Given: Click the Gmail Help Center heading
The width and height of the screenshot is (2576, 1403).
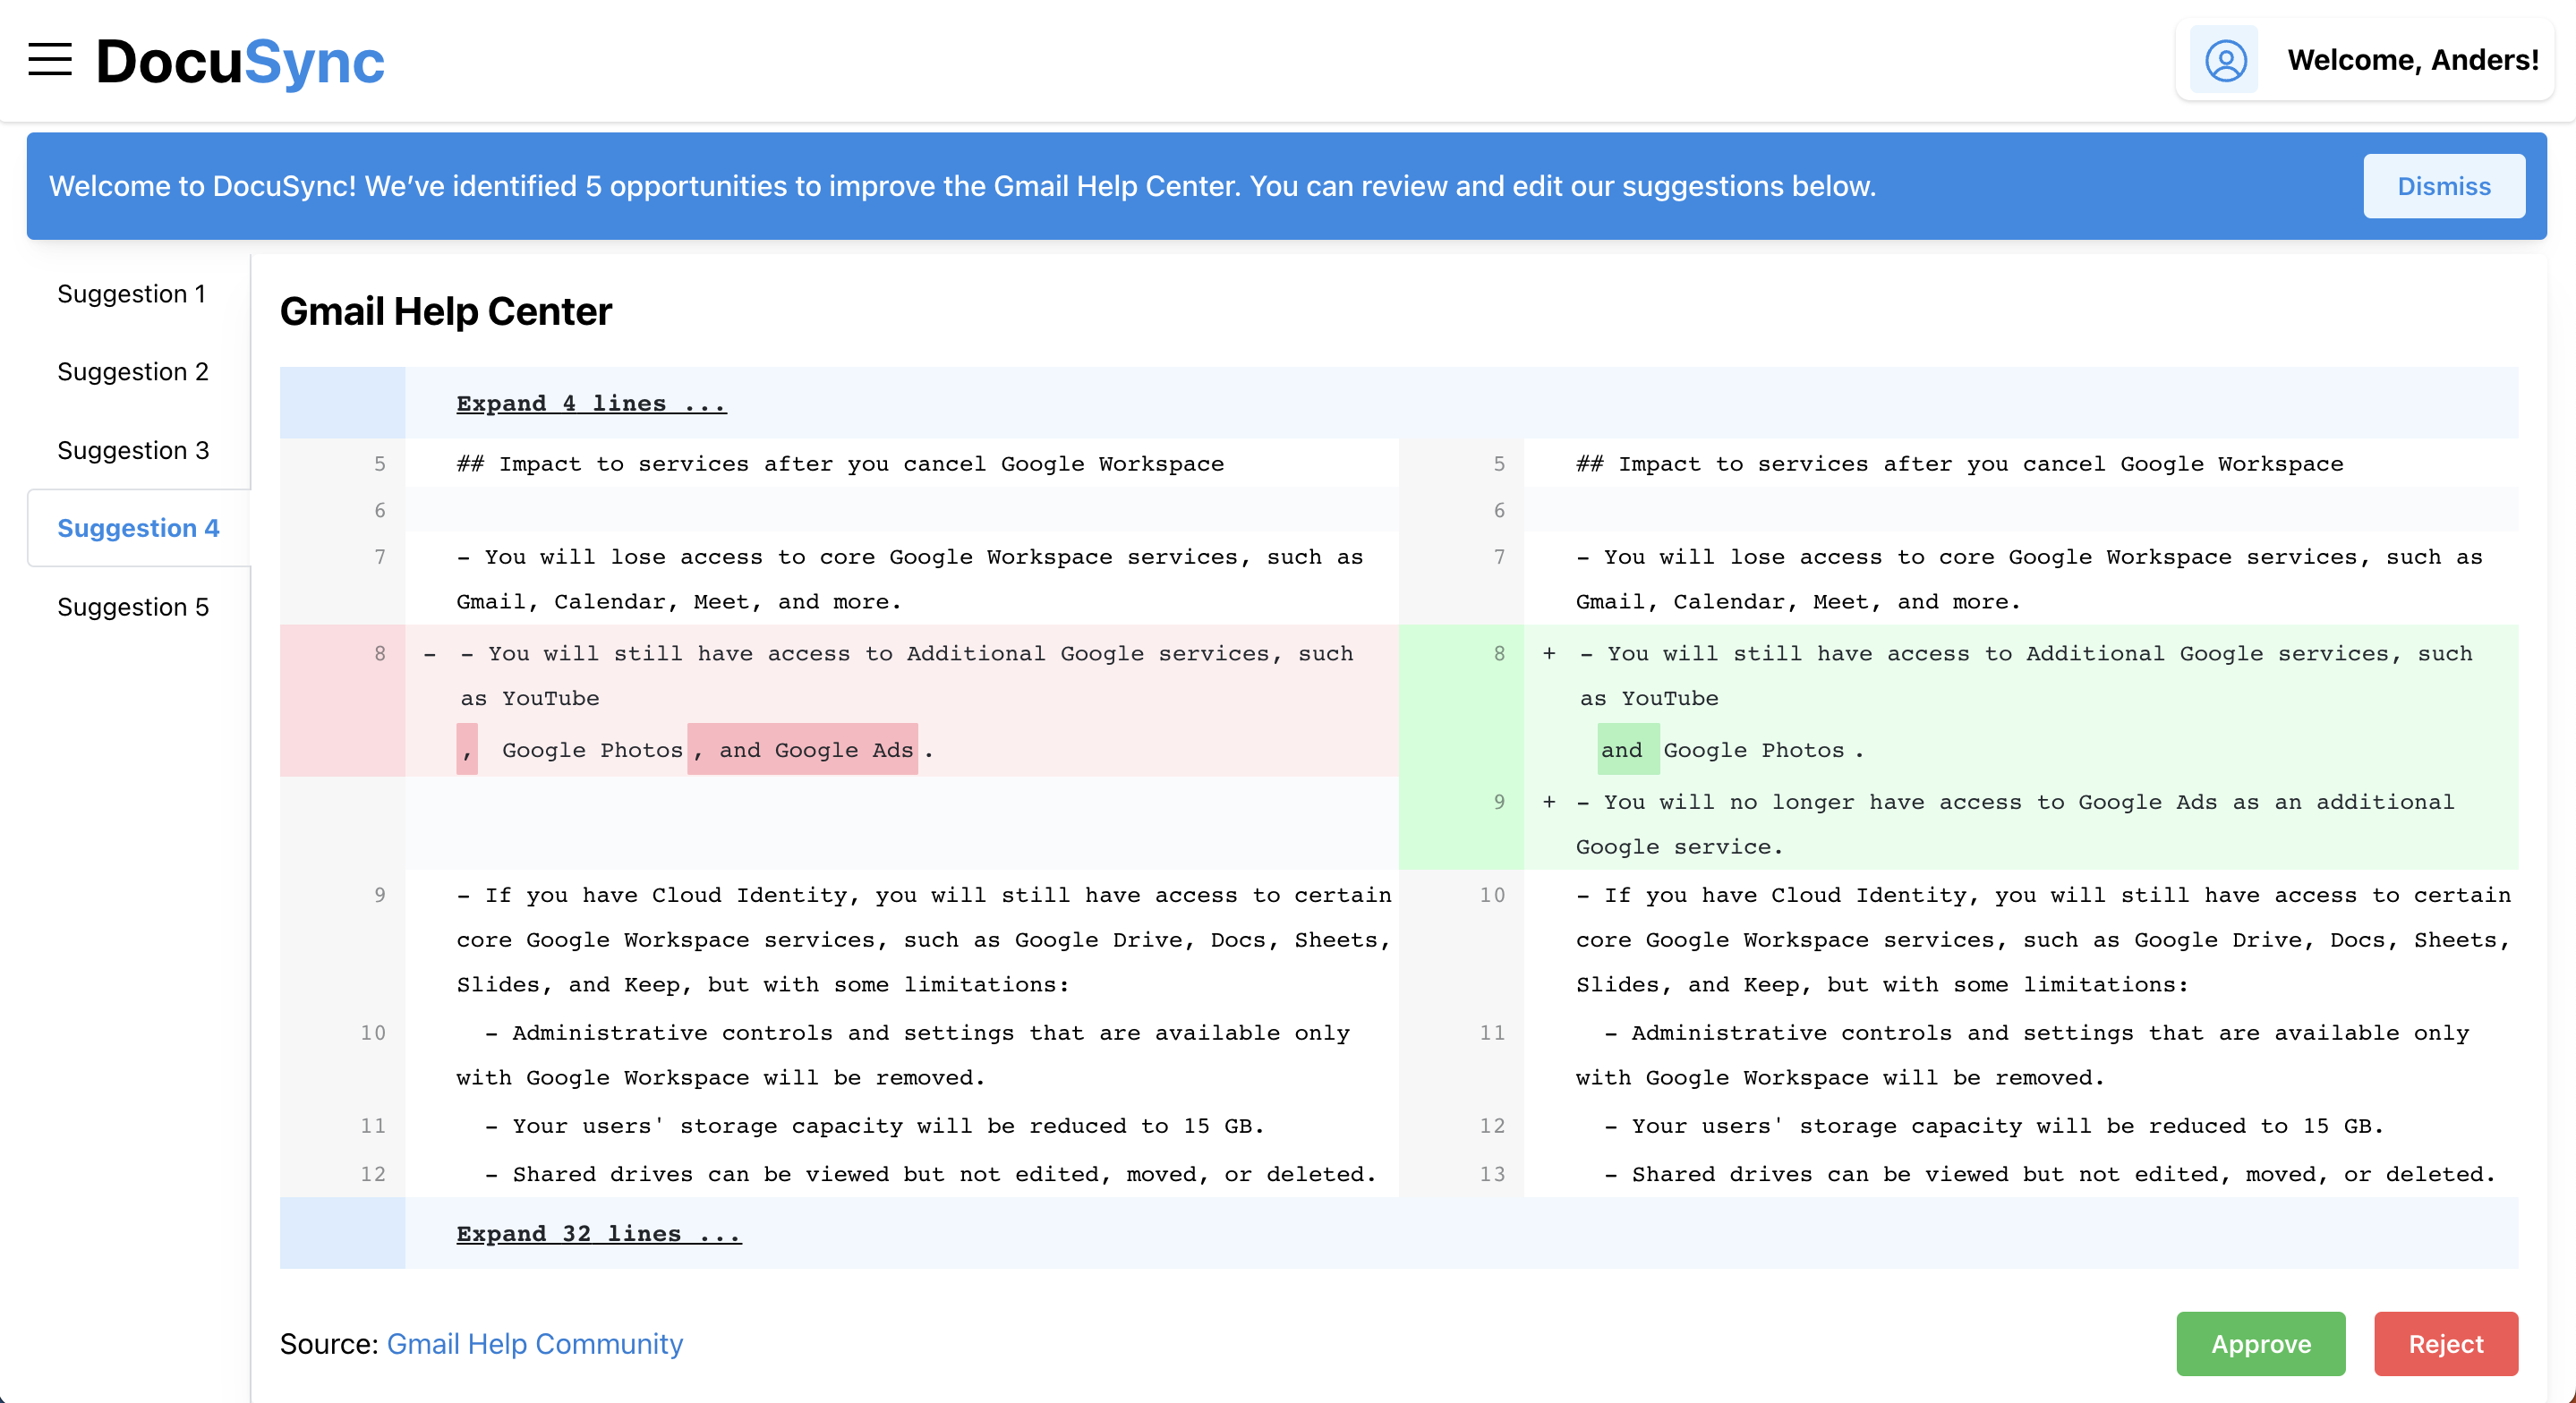Looking at the screenshot, I should (446, 311).
